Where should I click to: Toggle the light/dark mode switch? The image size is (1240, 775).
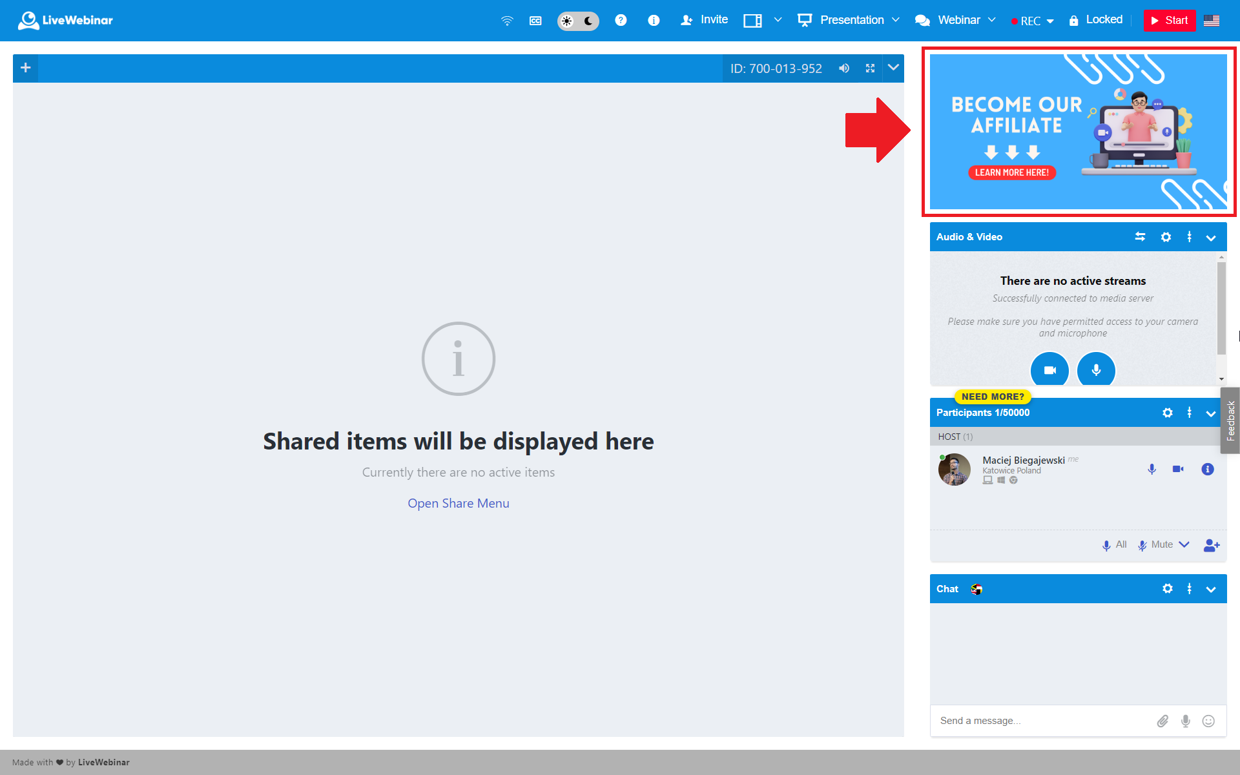[x=578, y=21]
